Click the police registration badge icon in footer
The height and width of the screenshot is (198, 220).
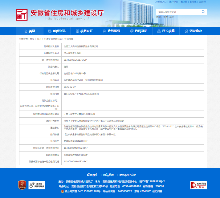[63, 191]
